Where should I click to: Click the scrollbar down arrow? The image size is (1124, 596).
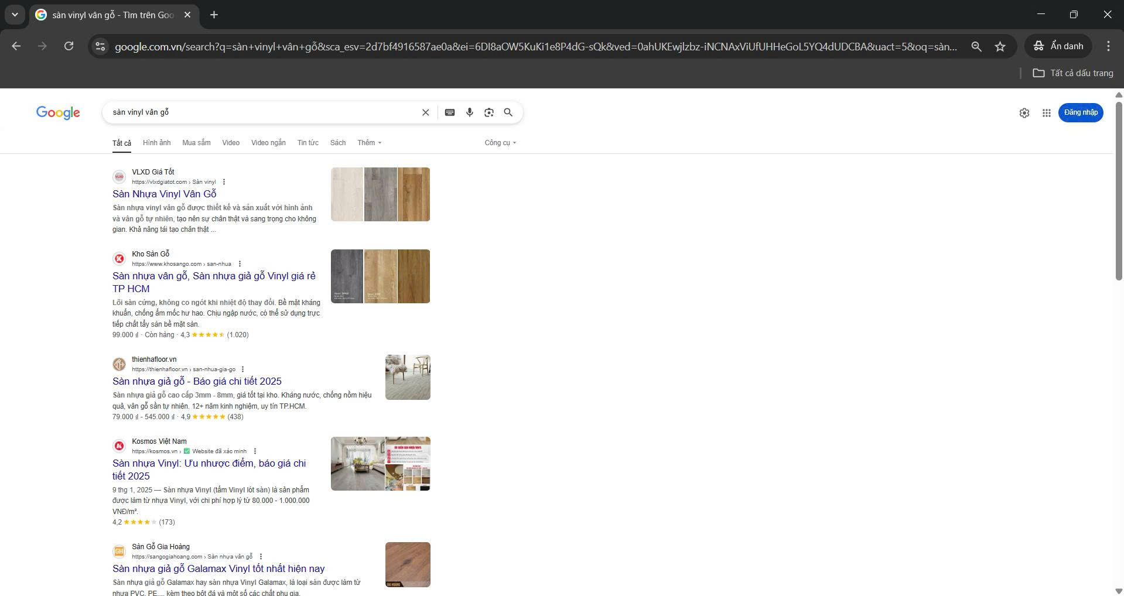coord(1118,591)
